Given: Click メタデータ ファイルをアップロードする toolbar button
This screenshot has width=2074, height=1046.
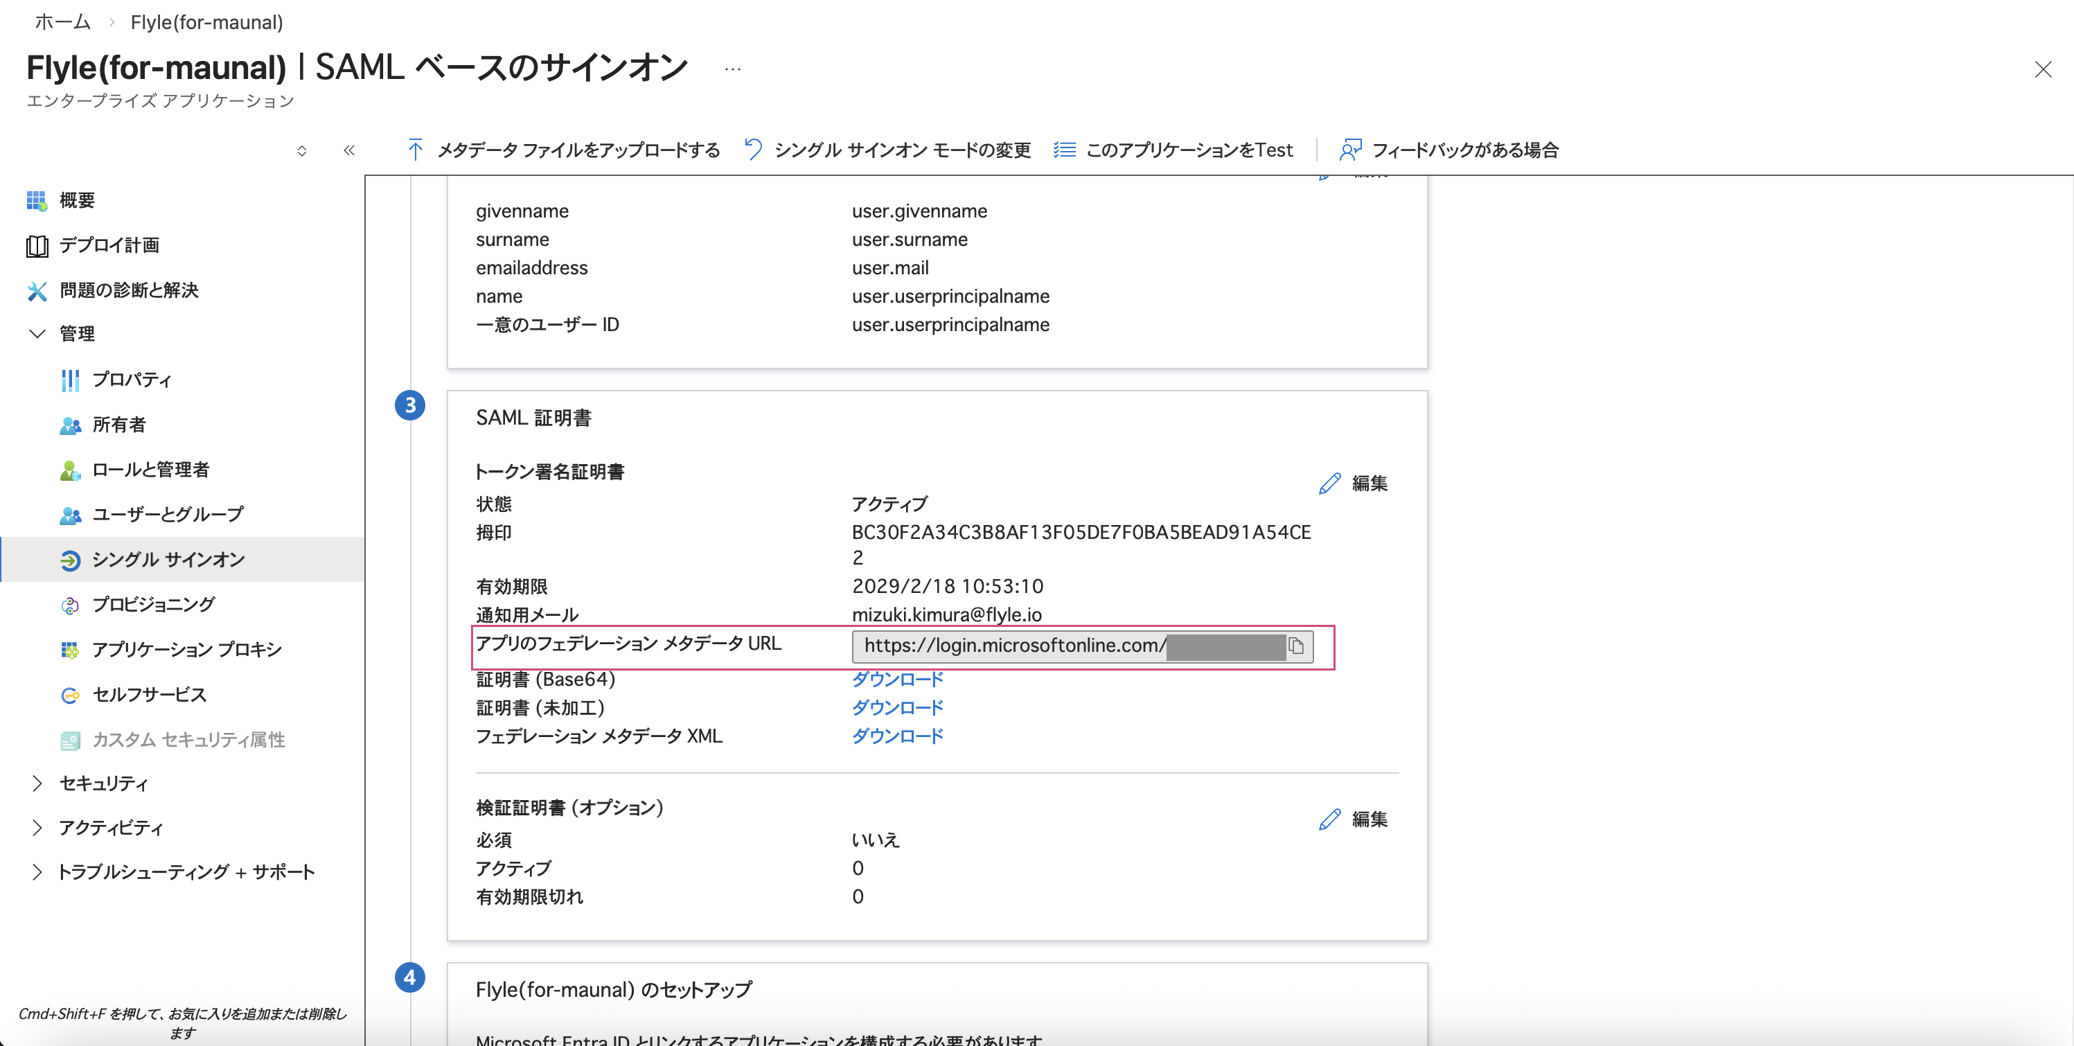Looking at the screenshot, I should (564, 150).
